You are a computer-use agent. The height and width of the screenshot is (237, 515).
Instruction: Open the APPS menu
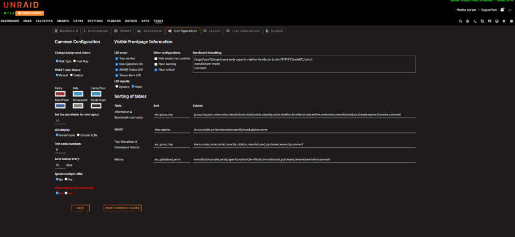[146, 21]
